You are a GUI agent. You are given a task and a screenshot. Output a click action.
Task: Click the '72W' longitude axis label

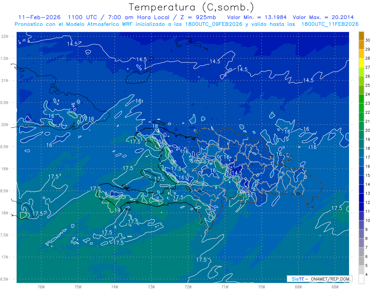(188, 287)
